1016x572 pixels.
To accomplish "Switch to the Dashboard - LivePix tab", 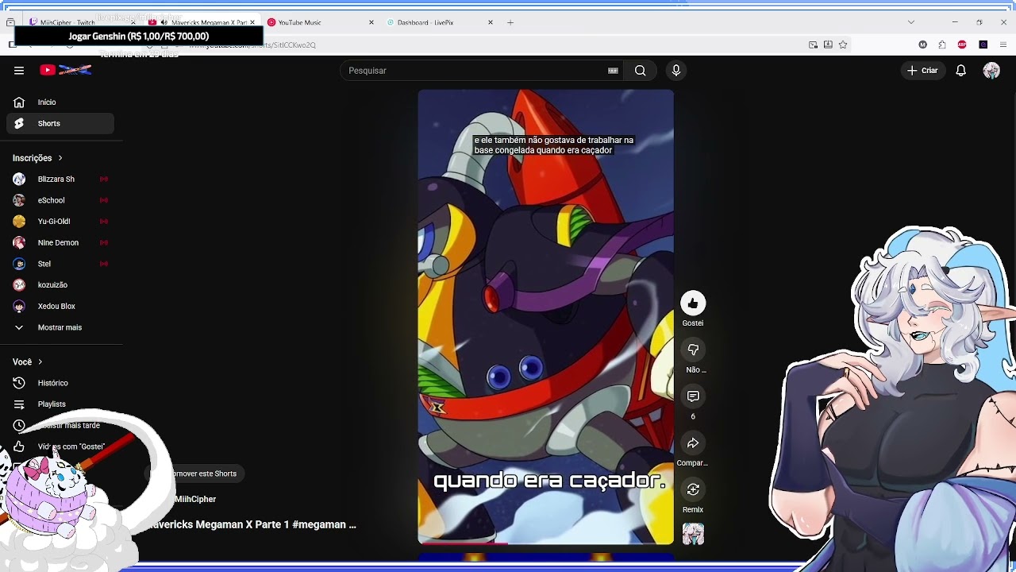I will coord(439,22).
